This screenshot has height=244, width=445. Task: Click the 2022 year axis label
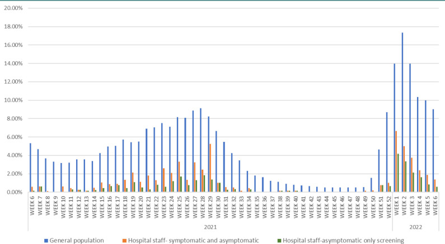(x=415, y=227)
